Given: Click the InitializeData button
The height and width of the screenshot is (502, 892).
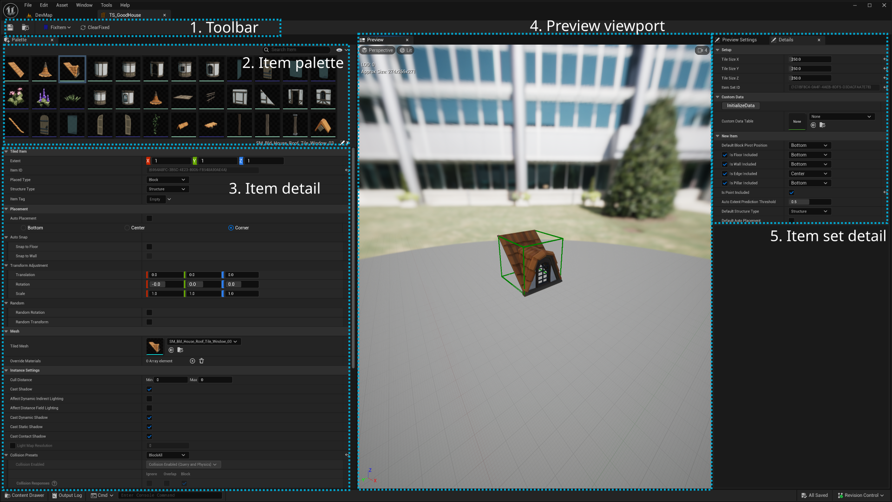Looking at the screenshot, I should point(741,106).
